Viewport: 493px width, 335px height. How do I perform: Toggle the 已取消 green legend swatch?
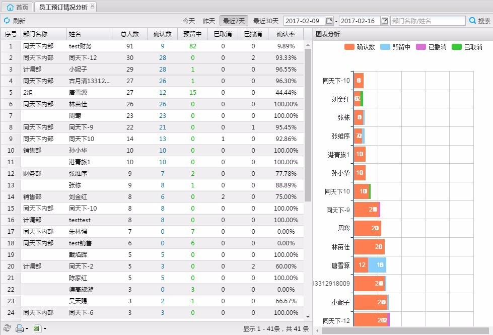click(457, 47)
